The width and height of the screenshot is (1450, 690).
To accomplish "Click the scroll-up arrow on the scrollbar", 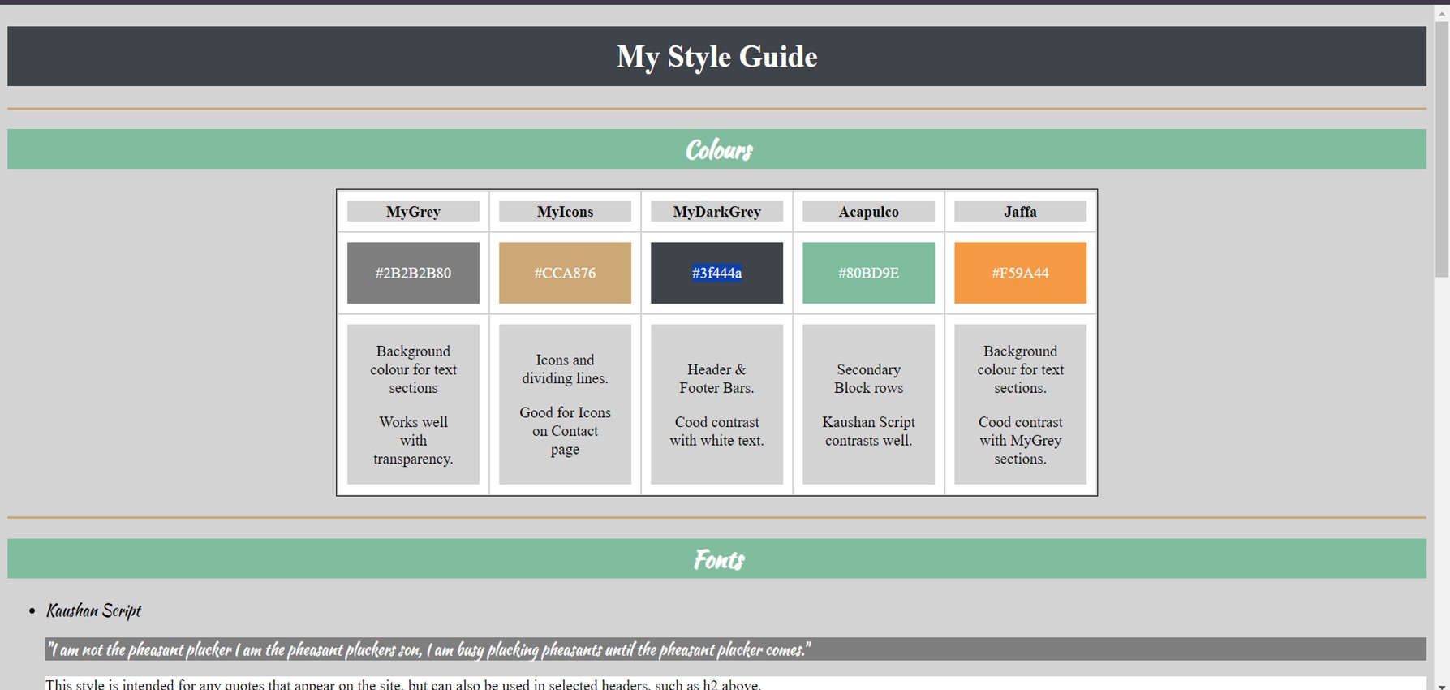I will [1442, 13].
